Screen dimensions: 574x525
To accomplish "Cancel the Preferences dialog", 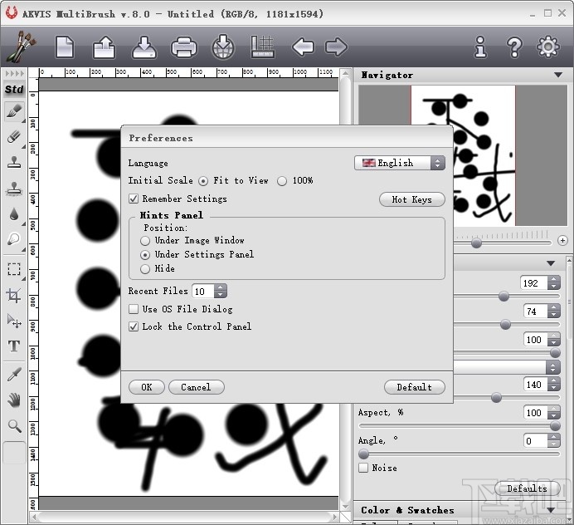I will [196, 387].
